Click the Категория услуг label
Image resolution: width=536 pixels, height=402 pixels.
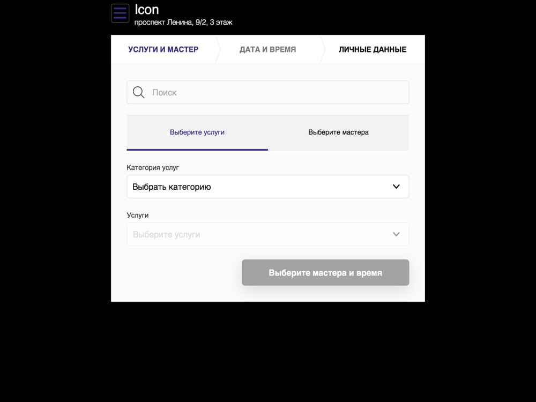tap(153, 167)
